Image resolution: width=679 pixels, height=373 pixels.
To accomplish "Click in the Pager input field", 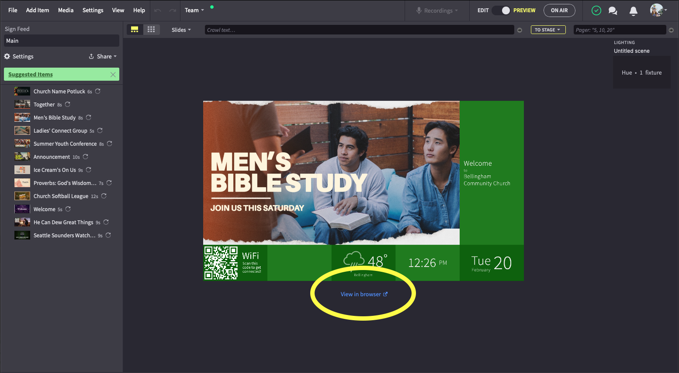I will 620,30.
